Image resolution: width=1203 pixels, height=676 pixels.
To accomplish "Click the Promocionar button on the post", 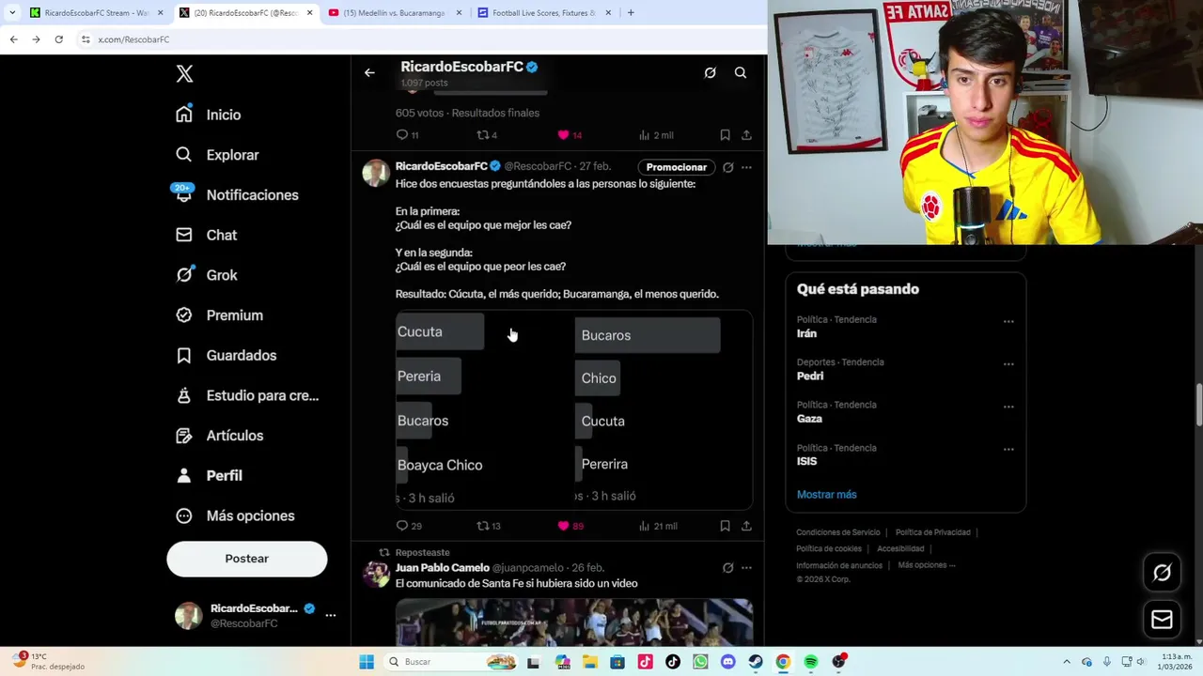I will point(677,167).
